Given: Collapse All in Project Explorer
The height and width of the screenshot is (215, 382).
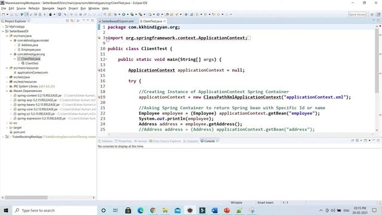Looking at the screenshot, I should click(67, 21).
